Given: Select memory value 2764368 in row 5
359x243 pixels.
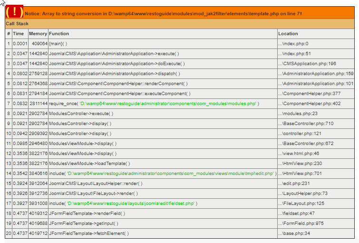Looking at the screenshot, I should coord(38,84).
